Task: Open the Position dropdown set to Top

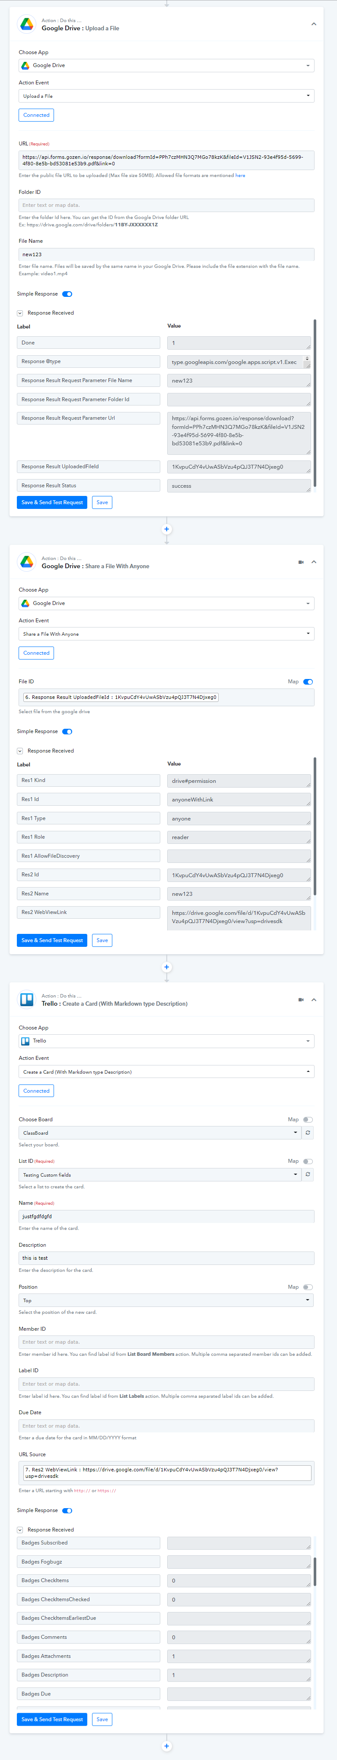Action: pyautogui.click(x=166, y=1300)
